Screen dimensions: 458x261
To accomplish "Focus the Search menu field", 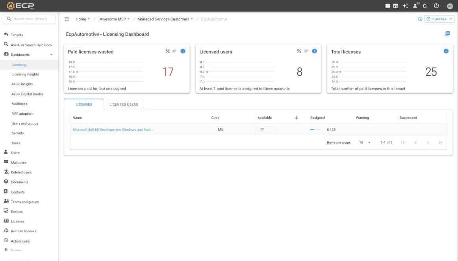I will tap(29, 18).
